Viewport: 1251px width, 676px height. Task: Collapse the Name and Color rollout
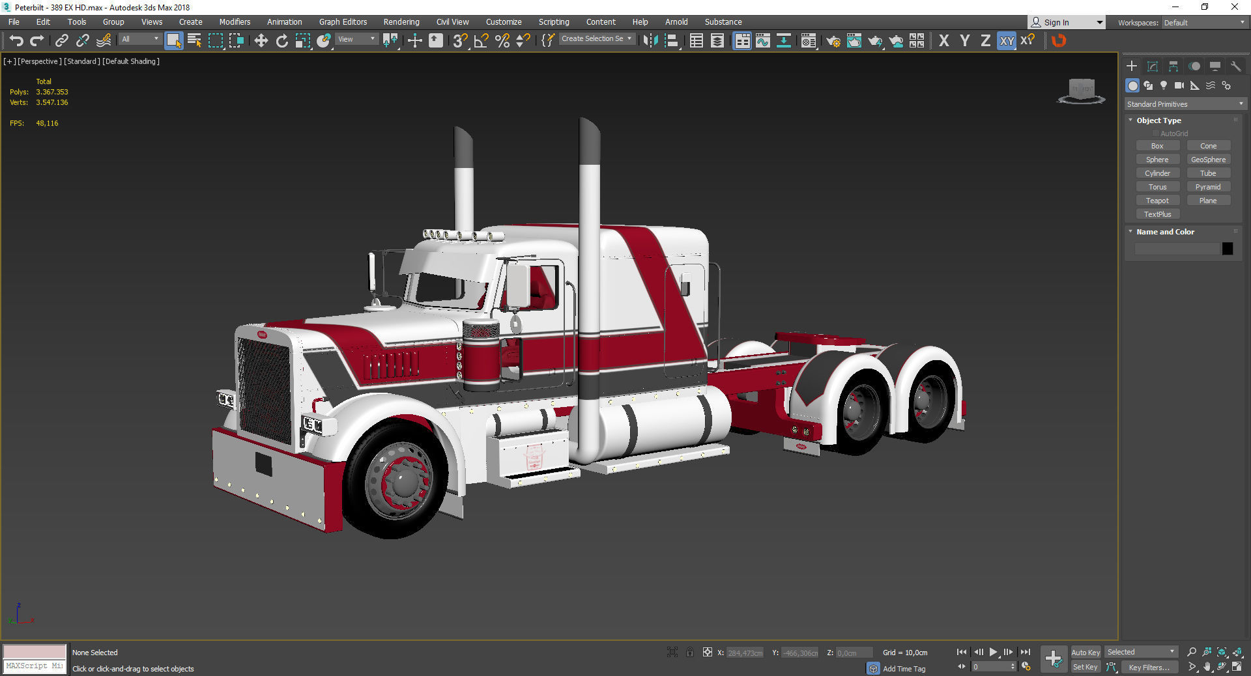pyautogui.click(x=1130, y=232)
